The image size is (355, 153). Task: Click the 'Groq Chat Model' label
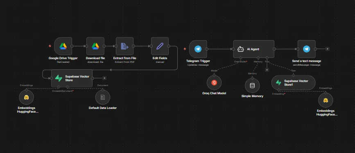click(214, 93)
